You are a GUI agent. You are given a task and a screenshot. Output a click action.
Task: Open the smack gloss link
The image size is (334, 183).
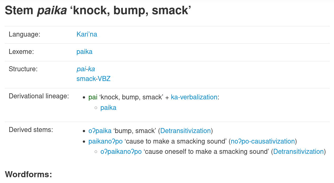pyautogui.click(x=86, y=79)
